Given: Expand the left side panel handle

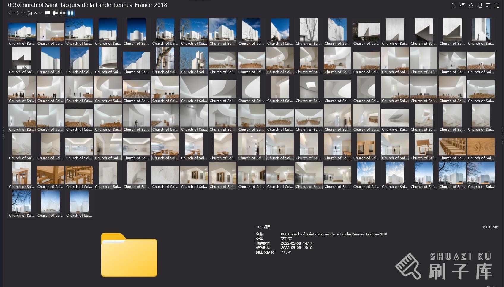Looking at the screenshot, I should point(4,127).
